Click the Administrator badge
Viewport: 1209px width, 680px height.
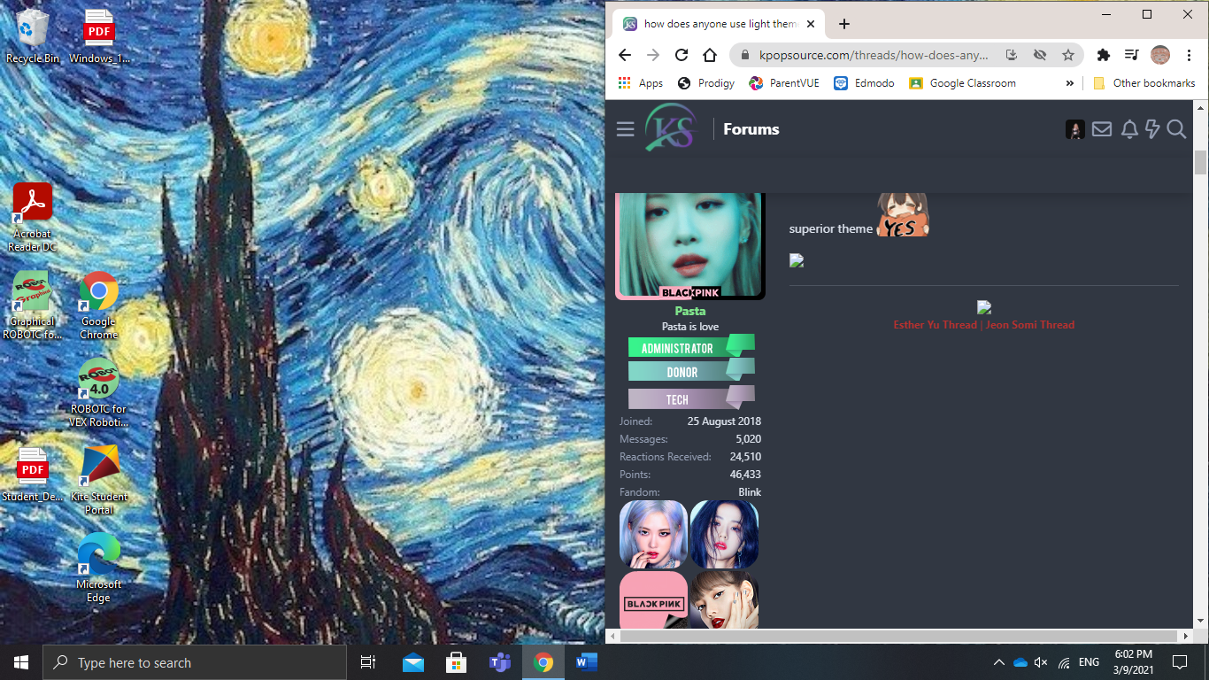(x=691, y=346)
